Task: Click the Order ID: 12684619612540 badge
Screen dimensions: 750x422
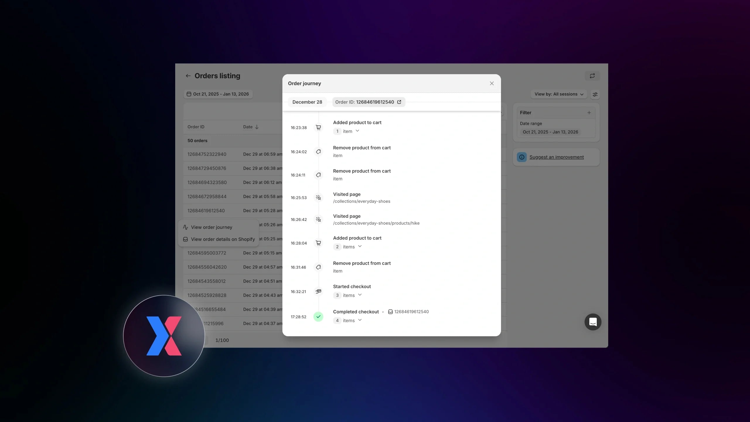Action: tap(369, 102)
